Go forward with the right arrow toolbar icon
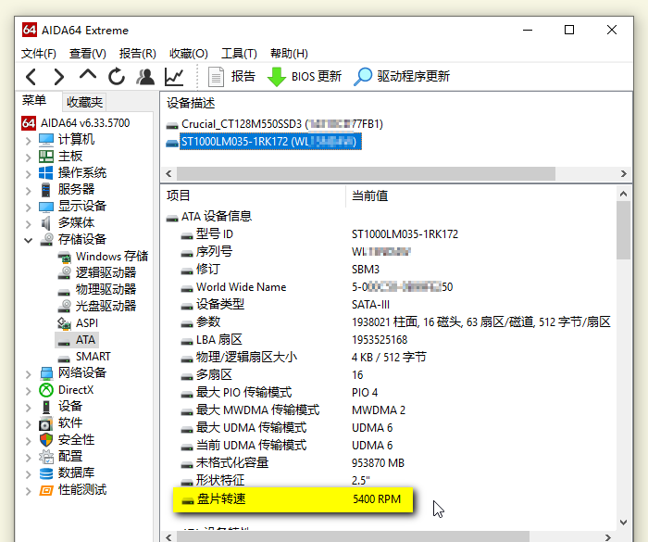The width and height of the screenshot is (648, 542). click(58, 77)
